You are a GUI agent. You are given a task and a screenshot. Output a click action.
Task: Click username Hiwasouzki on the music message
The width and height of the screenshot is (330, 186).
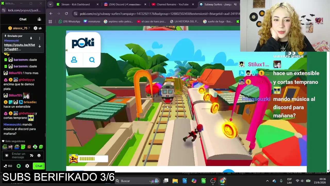12,125
